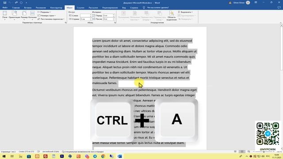Expand the Номера строк dropdown
Viewport: 283px width, 159px height.
click(46, 15)
